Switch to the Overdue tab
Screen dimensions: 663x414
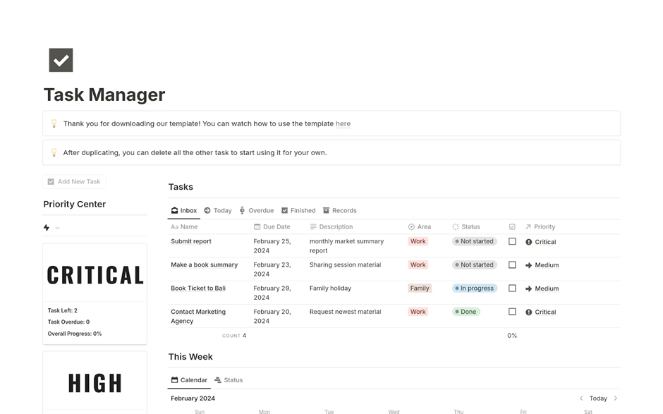pyautogui.click(x=257, y=210)
